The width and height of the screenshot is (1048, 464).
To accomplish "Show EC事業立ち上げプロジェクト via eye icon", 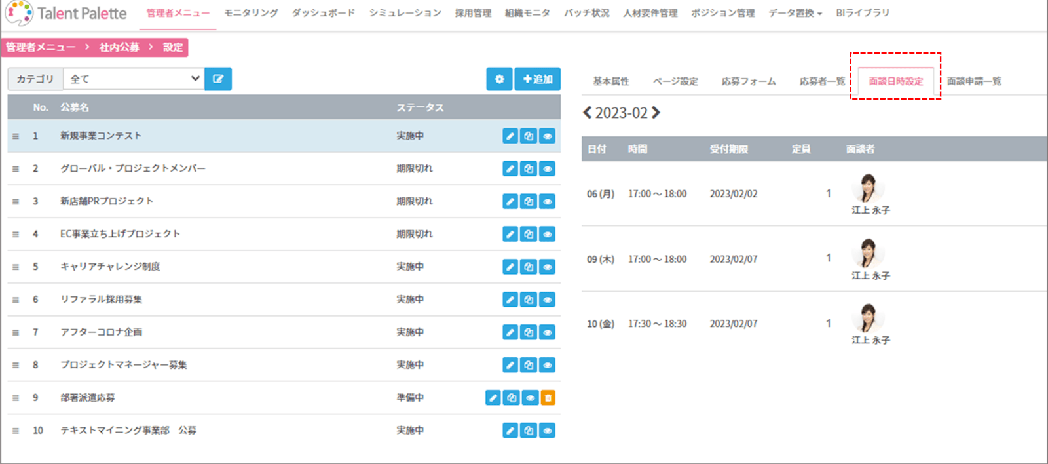I will [548, 234].
